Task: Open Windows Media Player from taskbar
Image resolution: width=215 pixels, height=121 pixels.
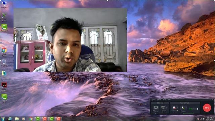Action: coord(24,119)
